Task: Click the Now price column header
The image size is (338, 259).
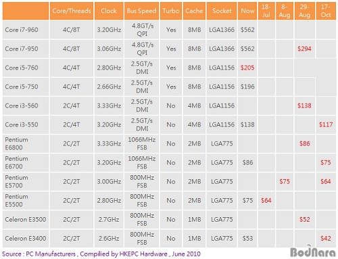Action: [247, 11]
